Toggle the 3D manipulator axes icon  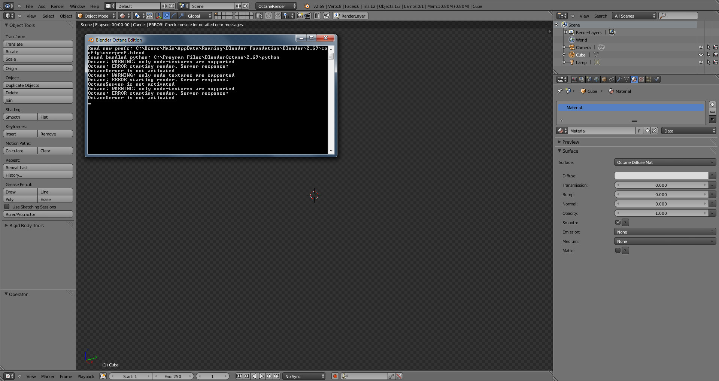point(159,16)
